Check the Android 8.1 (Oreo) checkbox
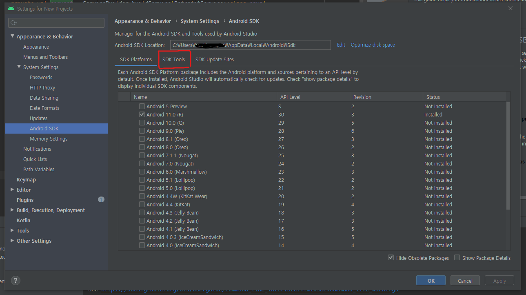This screenshot has height=295, width=526. pos(142,139)
